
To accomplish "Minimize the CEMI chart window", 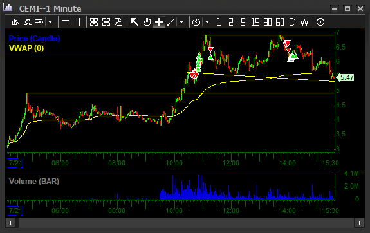I will click(x=335, y=9).
